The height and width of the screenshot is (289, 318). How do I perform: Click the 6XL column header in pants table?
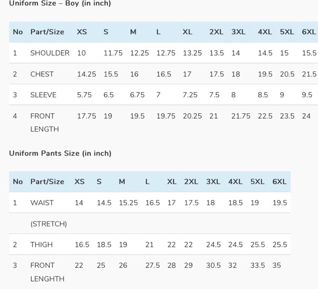(279, 182)
